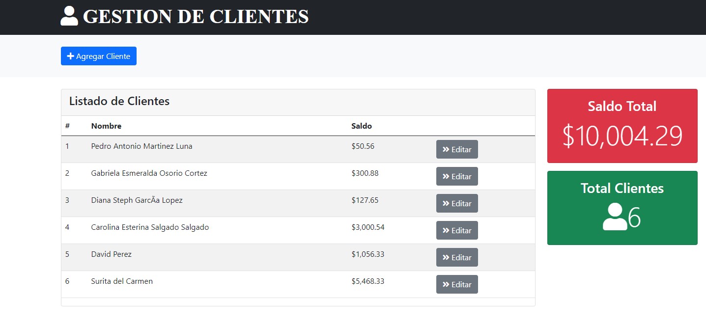Viewport: 706px width, 328px height.
Task: Select the Nombre column header
Action: pyautogui.click(x=106, y=126)
